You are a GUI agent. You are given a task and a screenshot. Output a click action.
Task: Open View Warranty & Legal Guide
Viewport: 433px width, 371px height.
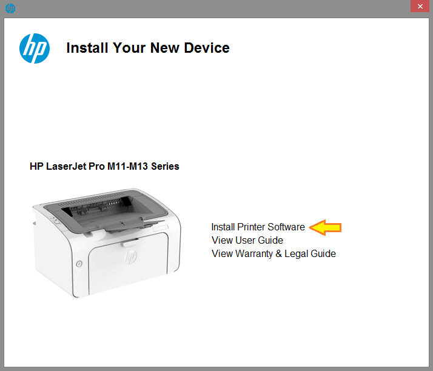click(274, 253)
